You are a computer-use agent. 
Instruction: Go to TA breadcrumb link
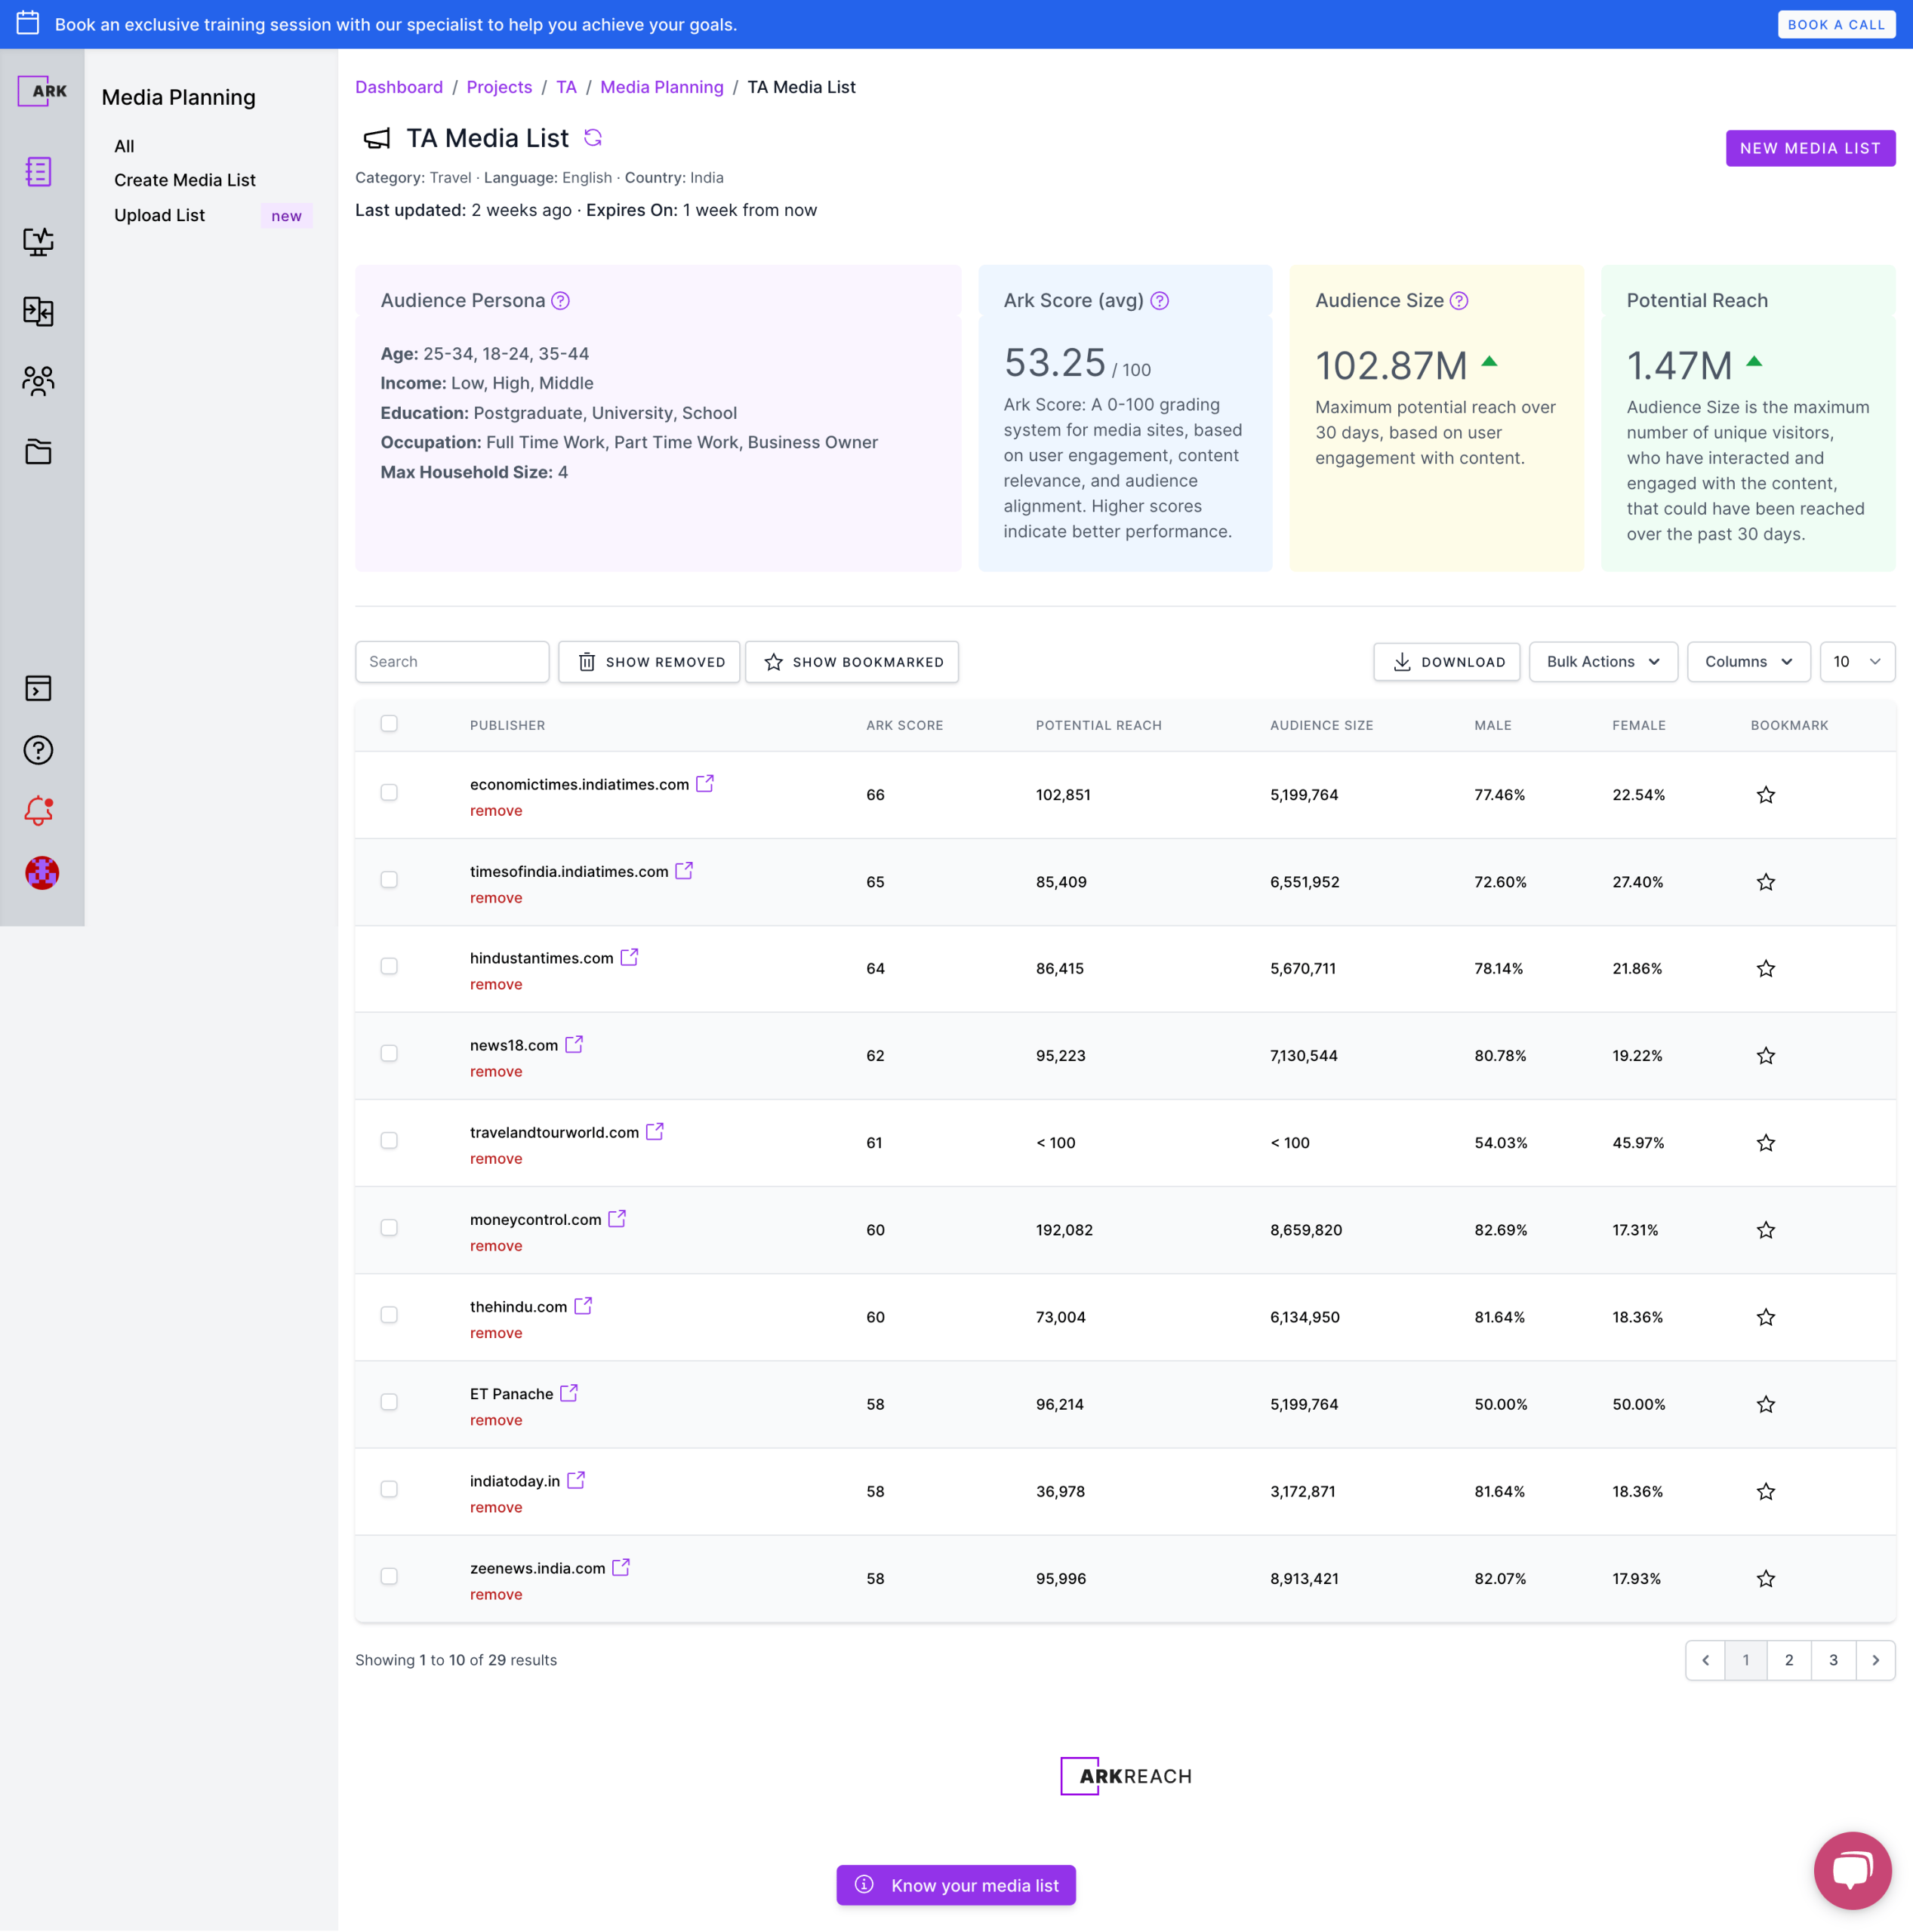coord(566,87)
